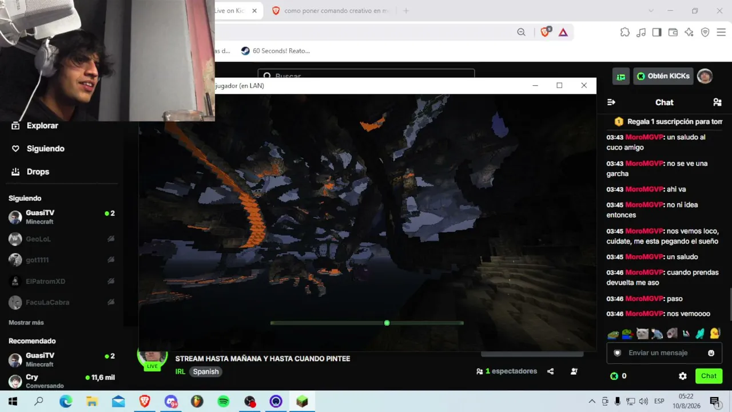Toggle the Brave sidebar panel
The height and width of the screenshot is (412, 732).
click(657, 32)
